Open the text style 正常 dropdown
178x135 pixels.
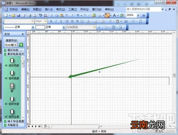pos(64,27)
